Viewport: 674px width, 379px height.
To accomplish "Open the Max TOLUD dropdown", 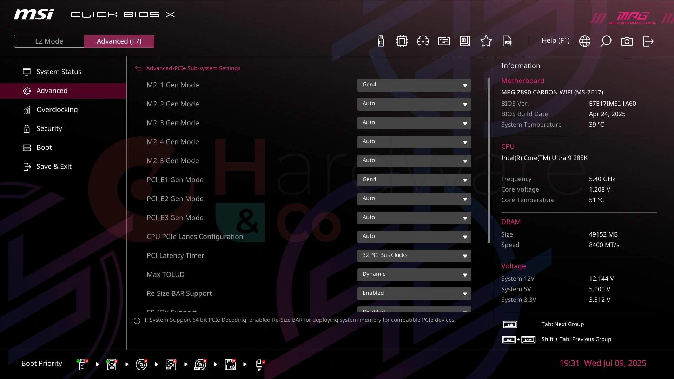I will (414, 274).
